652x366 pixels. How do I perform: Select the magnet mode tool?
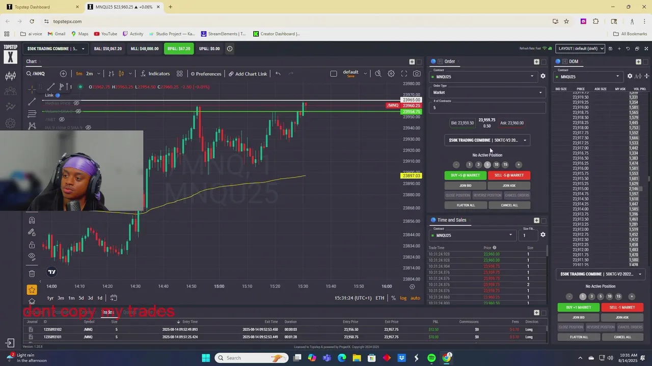(x=32, y=220)
